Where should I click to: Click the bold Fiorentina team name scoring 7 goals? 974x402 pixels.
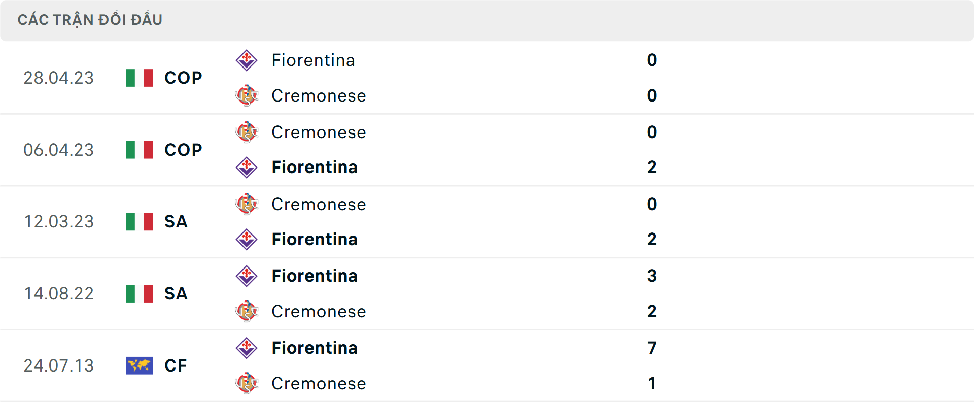[315, 348]
